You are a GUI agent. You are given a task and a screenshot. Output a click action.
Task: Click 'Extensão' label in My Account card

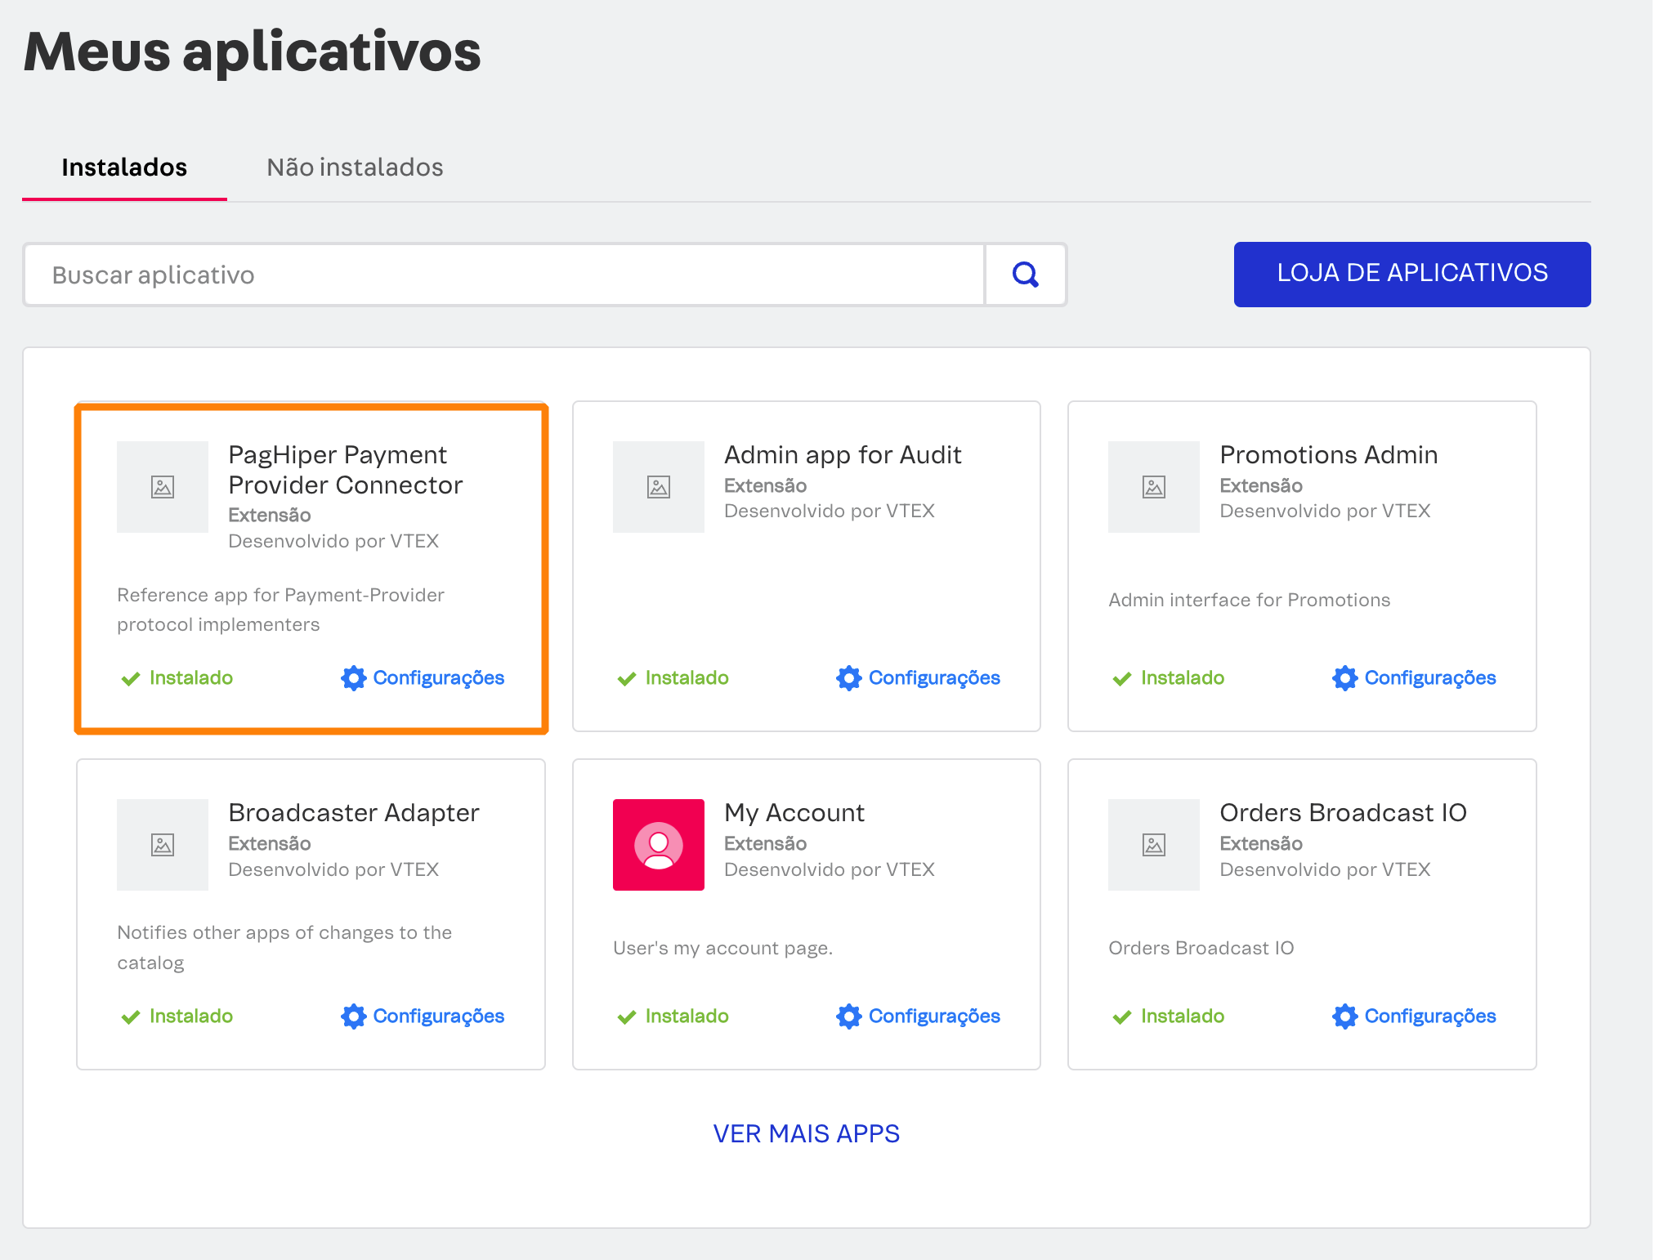766,844
